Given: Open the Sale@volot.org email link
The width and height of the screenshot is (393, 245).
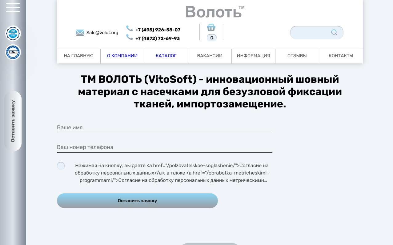Looking at the screenshot, I should [102, 33].
